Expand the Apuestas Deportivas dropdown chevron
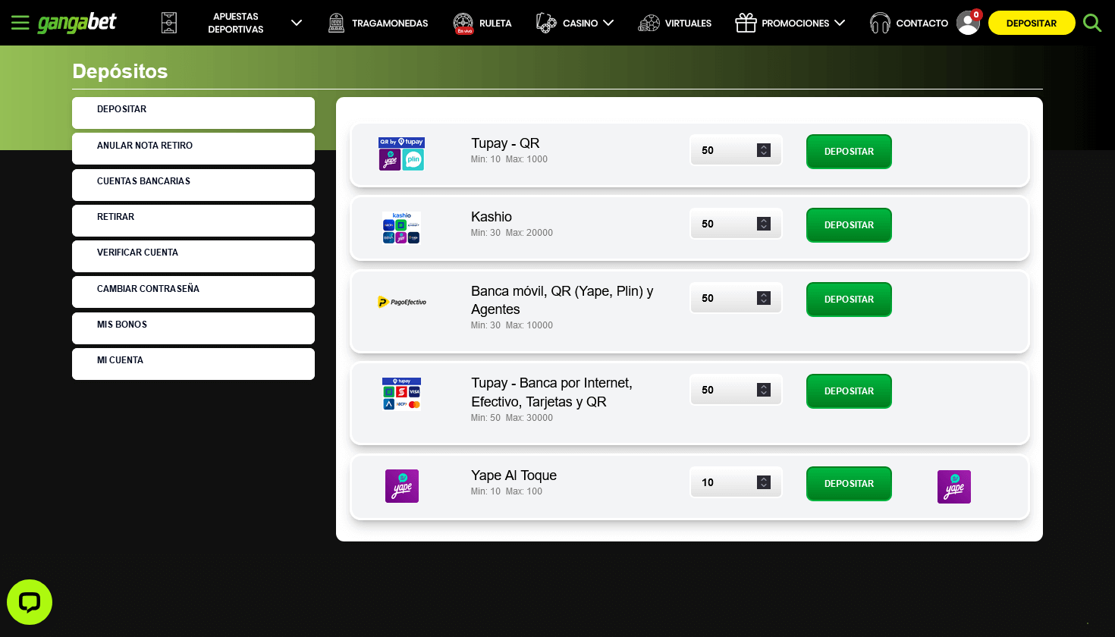 tap(297, 23)
